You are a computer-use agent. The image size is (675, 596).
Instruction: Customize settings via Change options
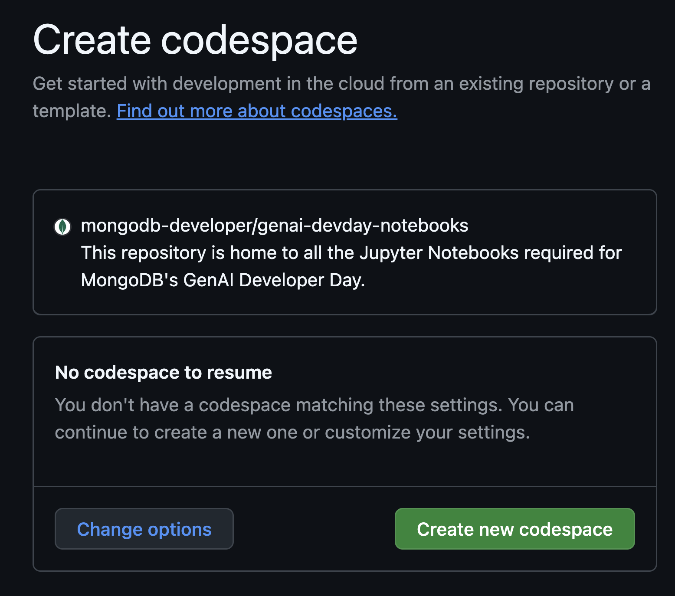(144, 529)
